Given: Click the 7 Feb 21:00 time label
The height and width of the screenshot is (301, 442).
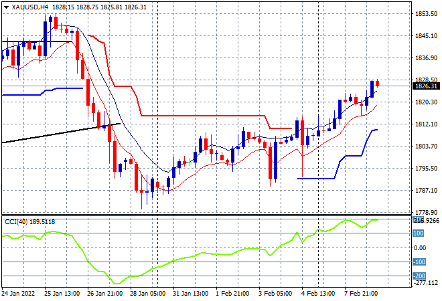Looking at the screenshot, I should pyautogui.click(x=361, y=294).
